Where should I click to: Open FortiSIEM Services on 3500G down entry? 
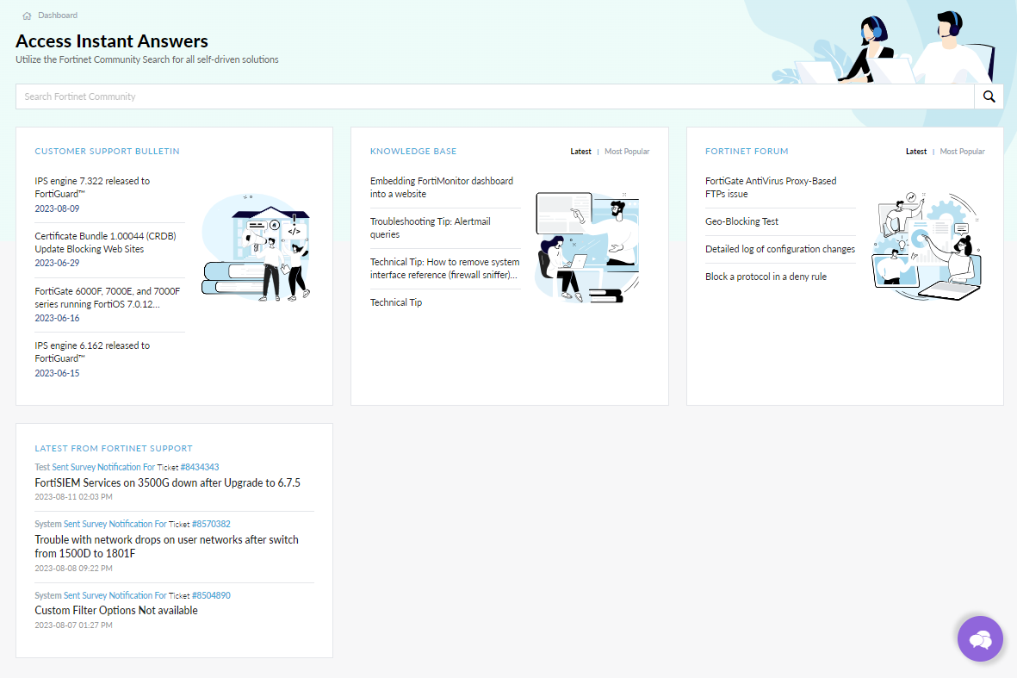(167, 482)
